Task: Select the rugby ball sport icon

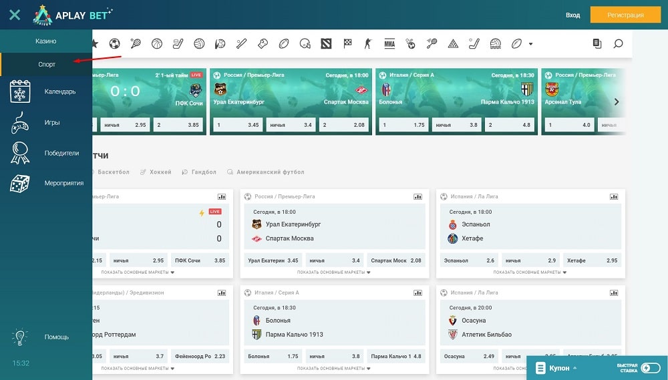Action: (x=284, y=43)
